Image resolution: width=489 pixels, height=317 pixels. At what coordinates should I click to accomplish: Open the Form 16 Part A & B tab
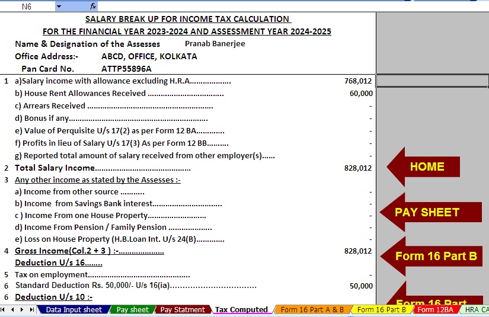tap(312, 309)
